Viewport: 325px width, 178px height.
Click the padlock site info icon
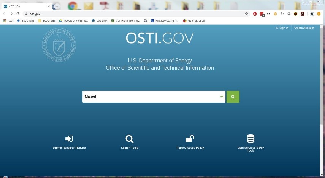tap(26, 14)
